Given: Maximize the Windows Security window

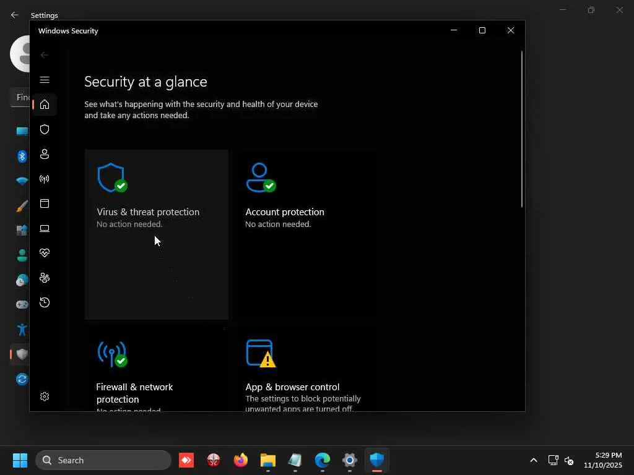Looking at the screenshot, I should pyautogui.click(x=482, y=30).
